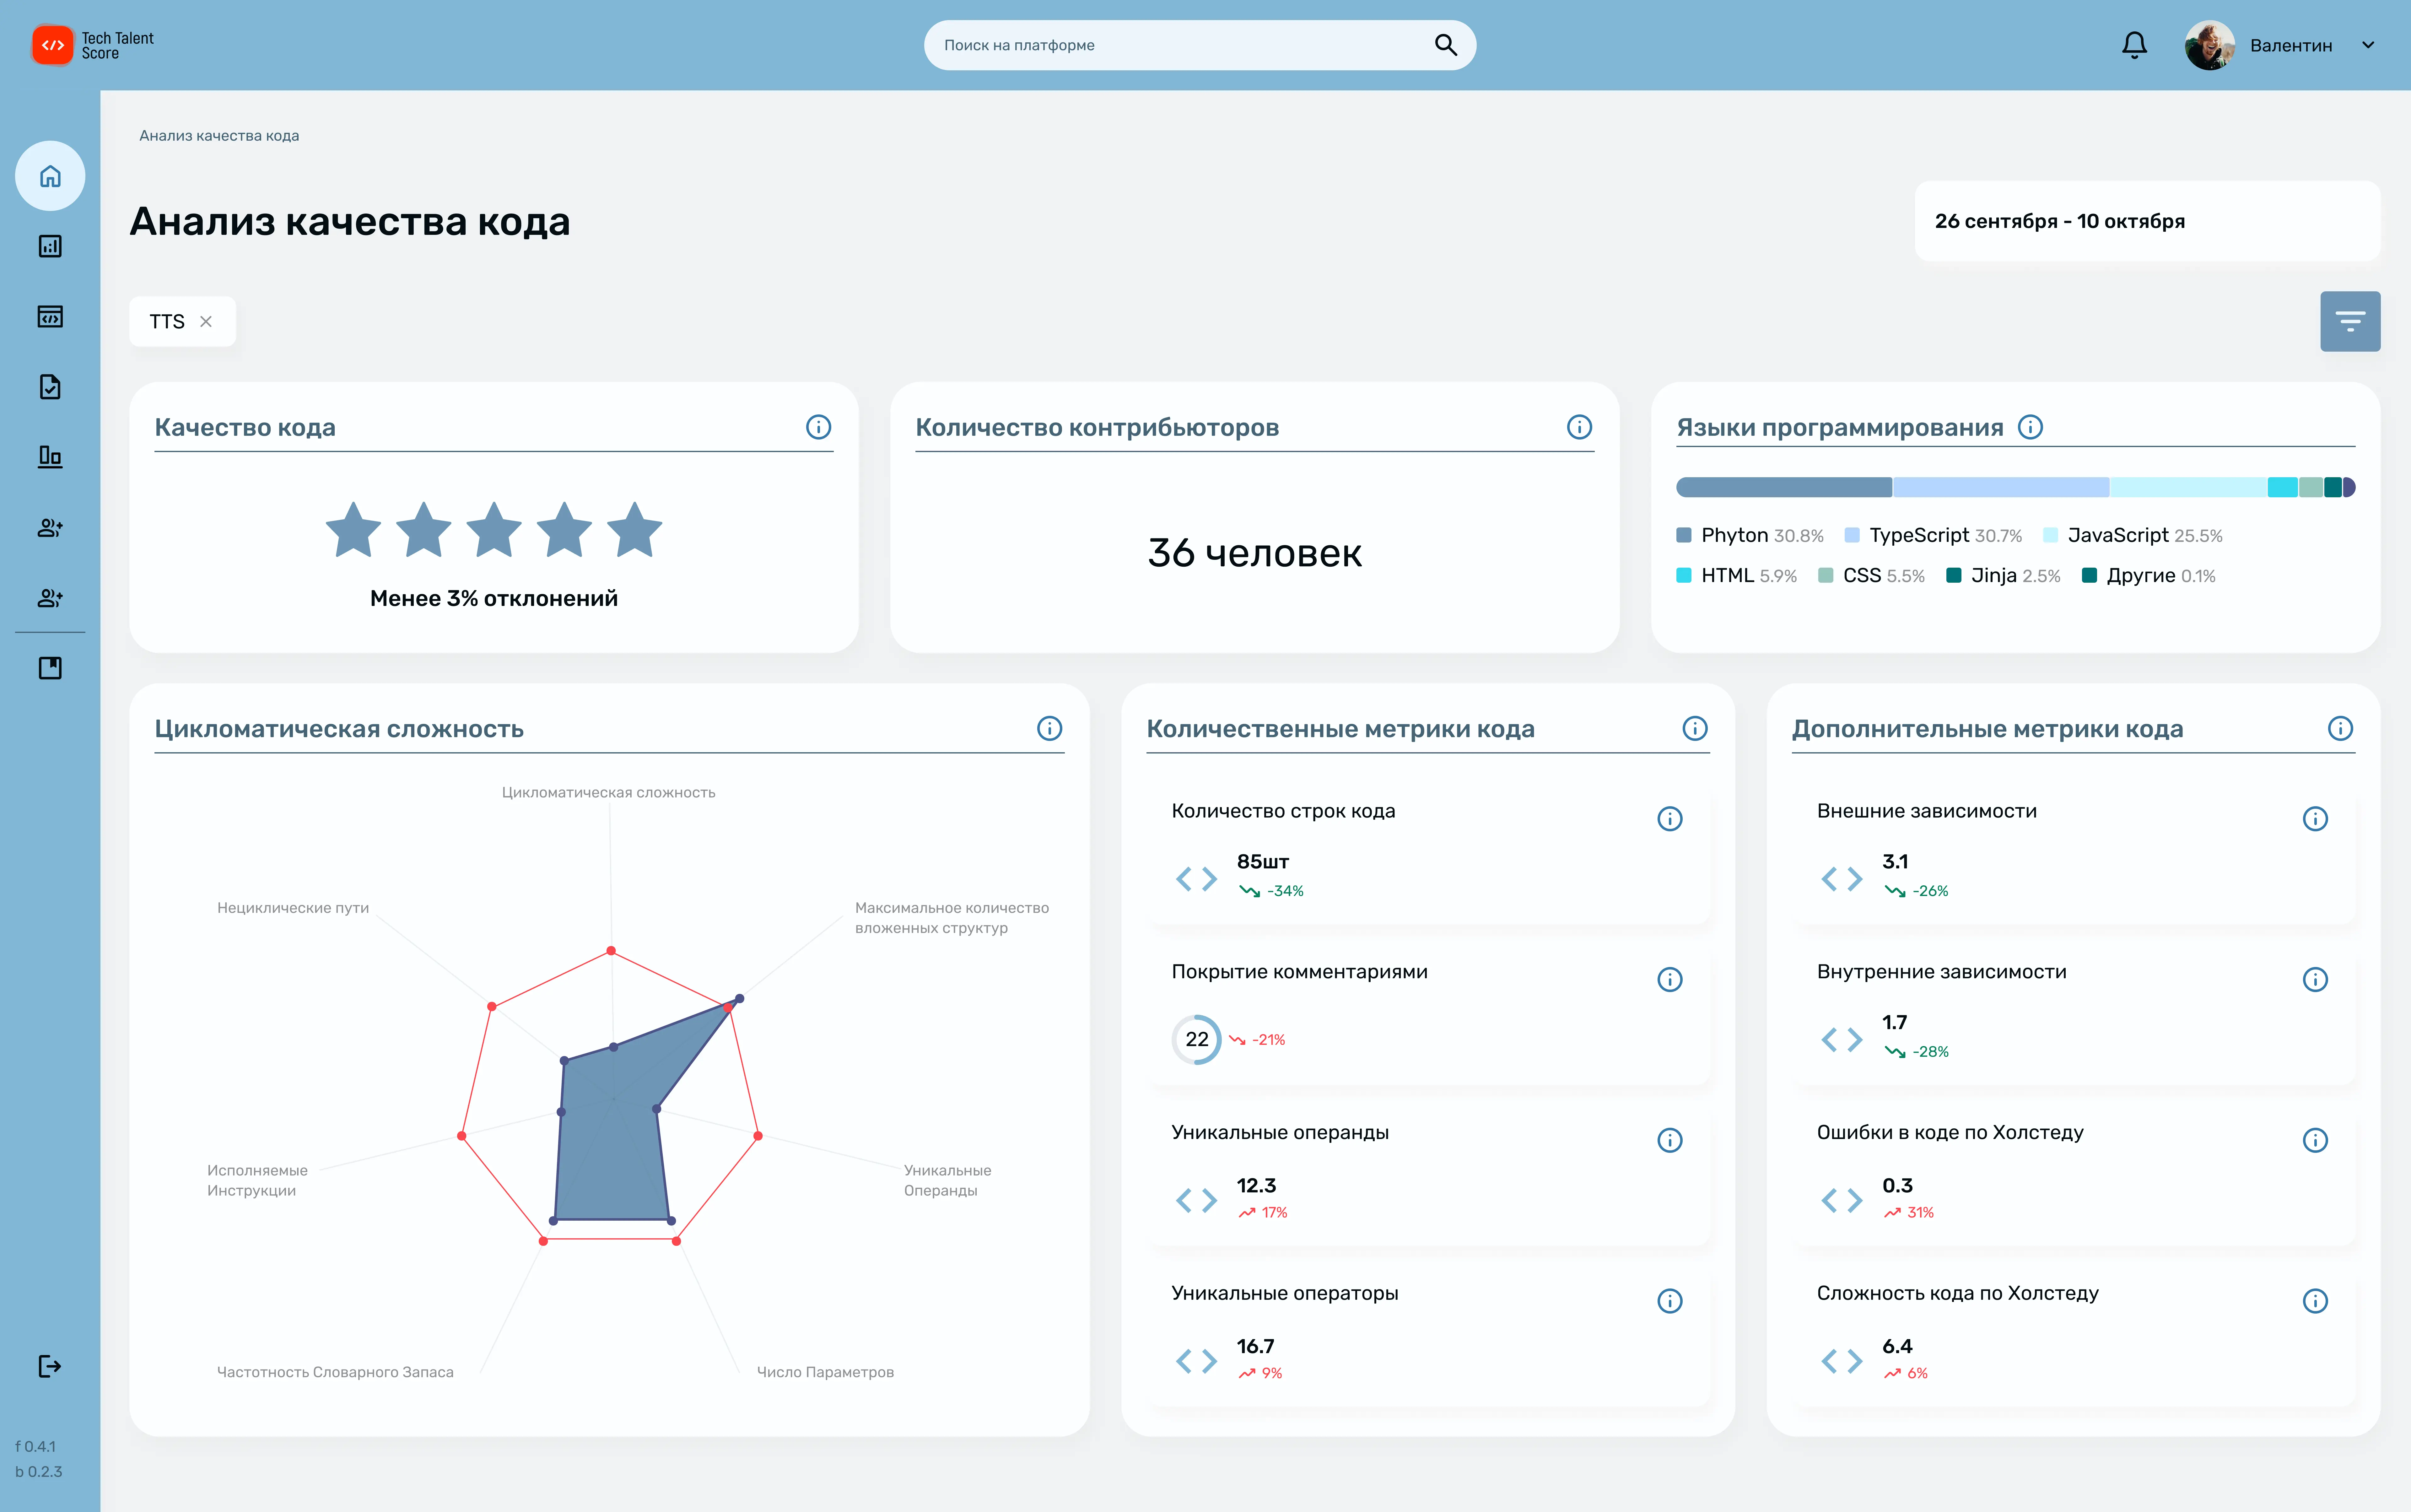The width and height of the screenshot is (2411, 1512).
Task: Show info for Внутренние зависимости
Action: [2315, 979]
